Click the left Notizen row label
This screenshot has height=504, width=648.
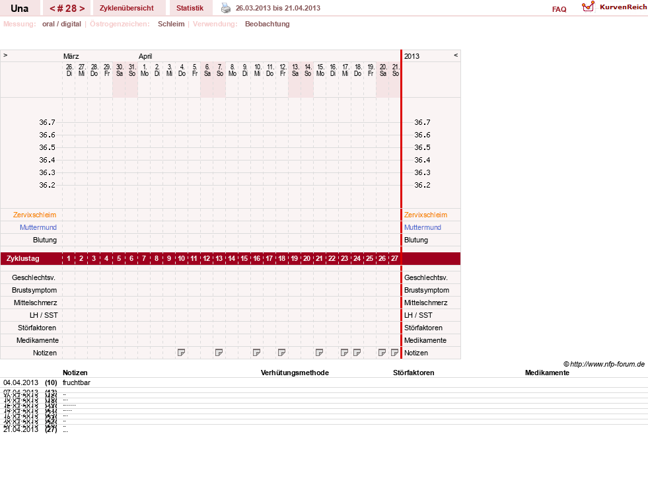tap(45, 353)
